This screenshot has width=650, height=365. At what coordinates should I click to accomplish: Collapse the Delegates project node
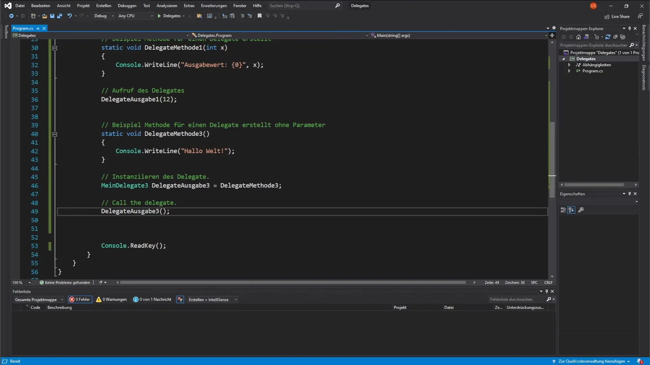coord(564,59)
